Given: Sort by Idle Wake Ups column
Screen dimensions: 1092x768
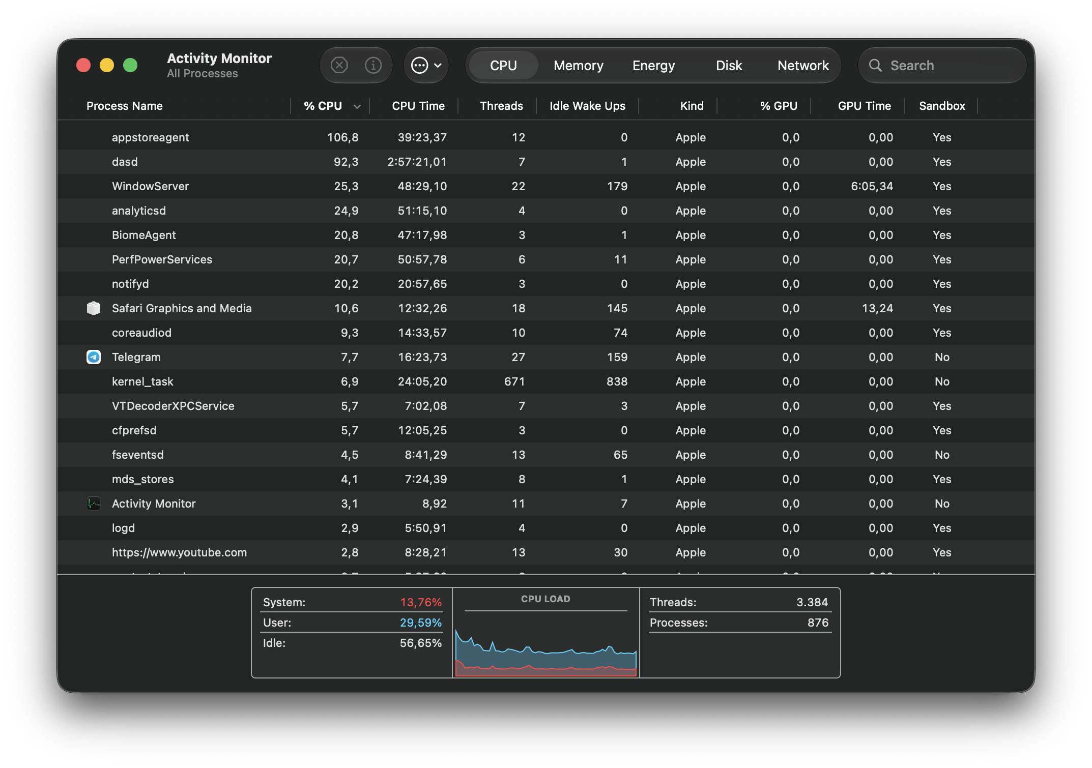Looking at the screenshot, I should pyautogui.click(x=587, y=106).
